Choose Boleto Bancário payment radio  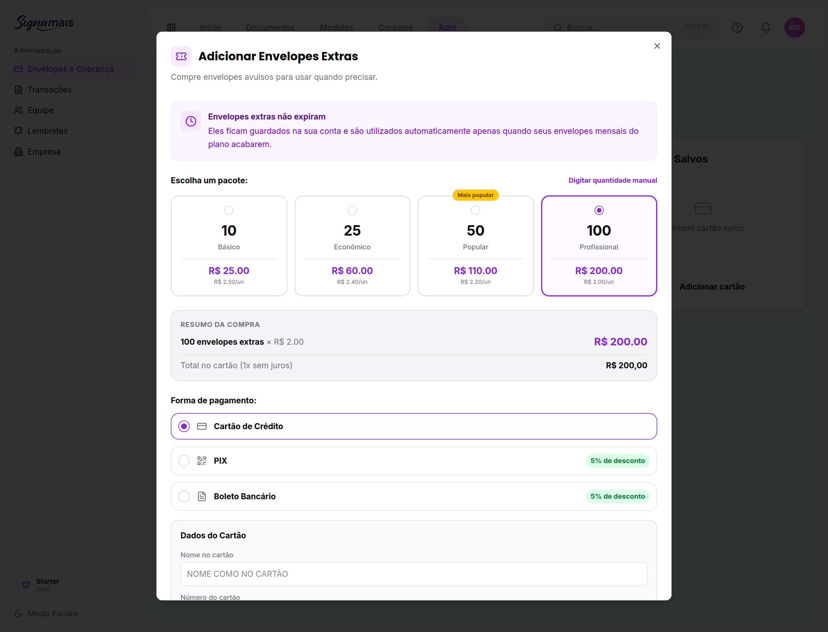[x=184, y=497]
